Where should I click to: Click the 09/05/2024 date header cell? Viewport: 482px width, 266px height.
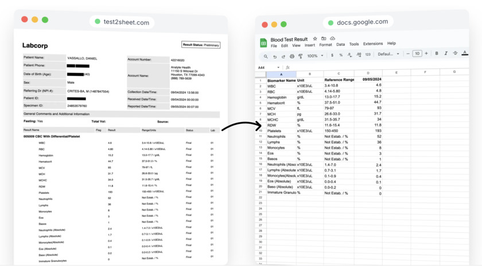coord(368,79)
